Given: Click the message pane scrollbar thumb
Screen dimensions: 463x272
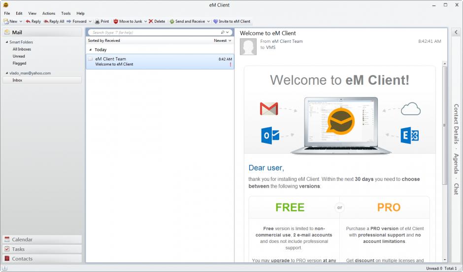Looking at the screenshot, I should click(x=445, y=126).
